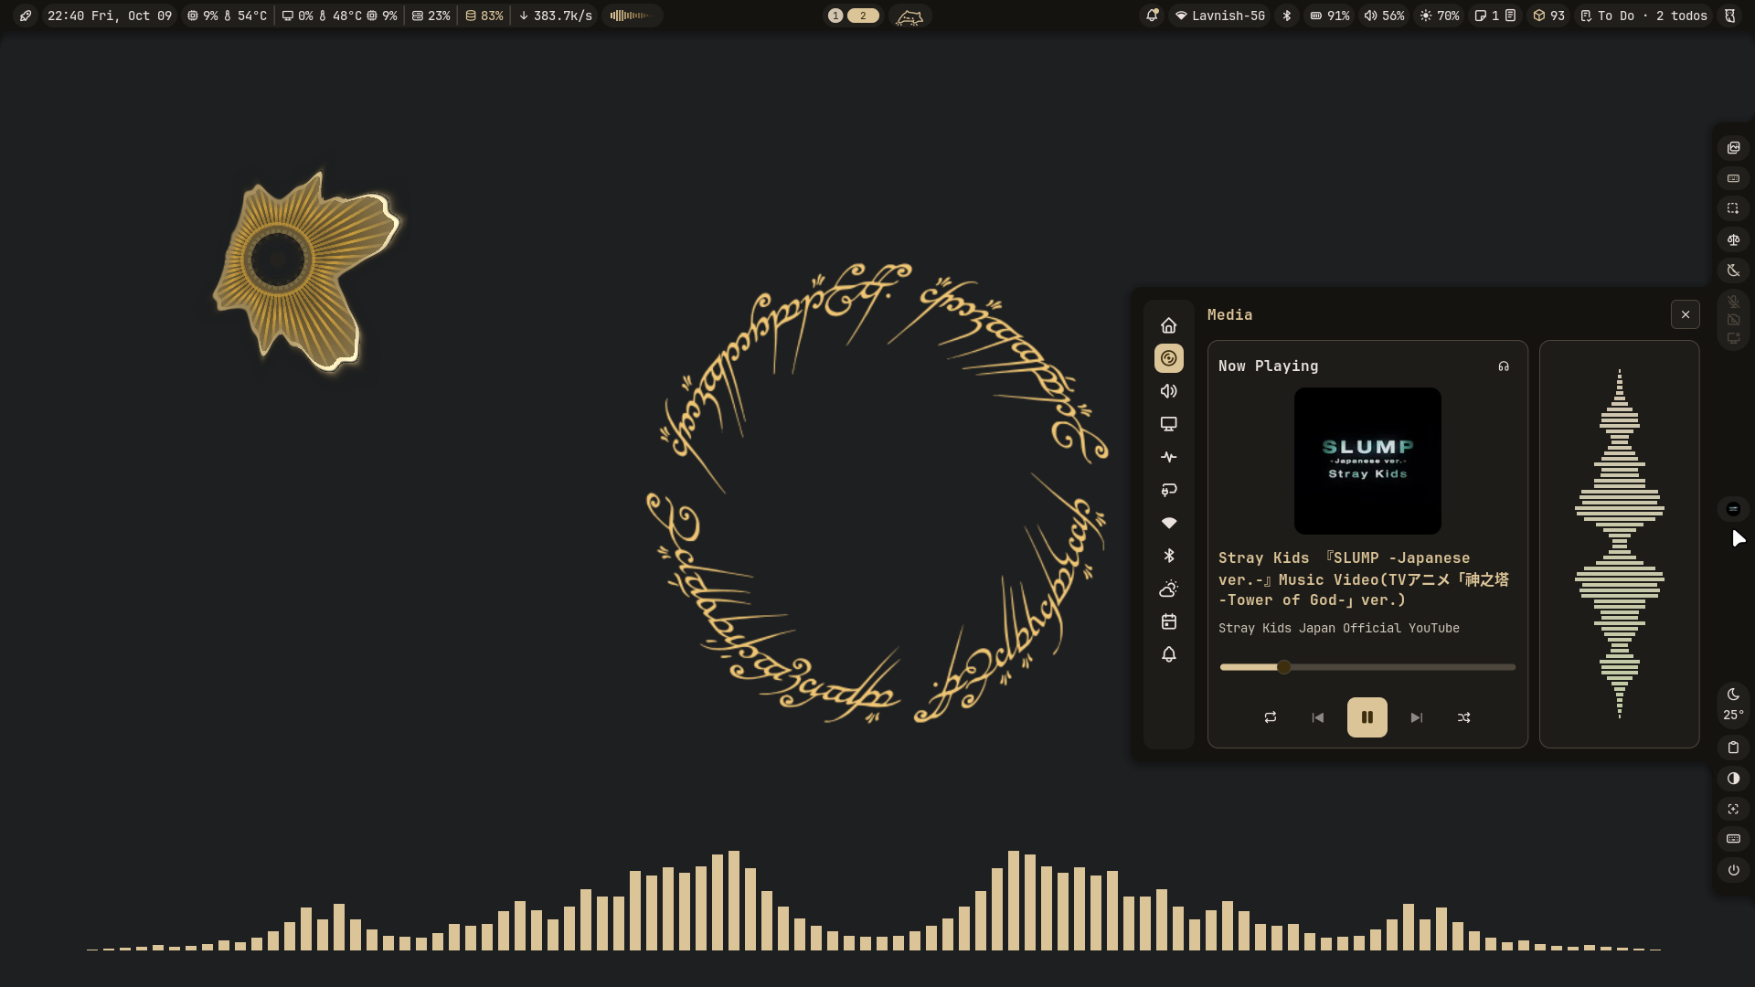Click the power button in right dock
Screen dimensions: 1755x987
[1733, 870]
